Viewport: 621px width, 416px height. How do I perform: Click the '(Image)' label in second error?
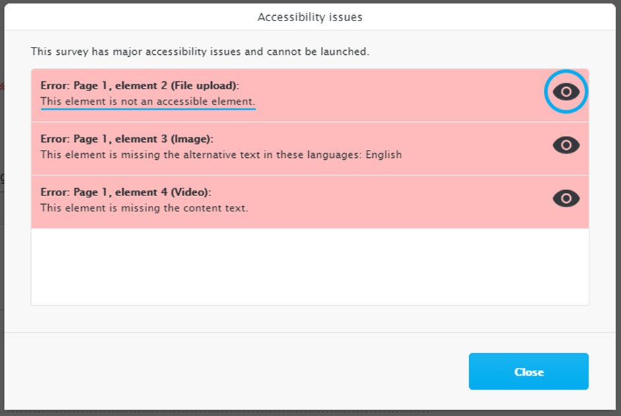pos(192,139)
